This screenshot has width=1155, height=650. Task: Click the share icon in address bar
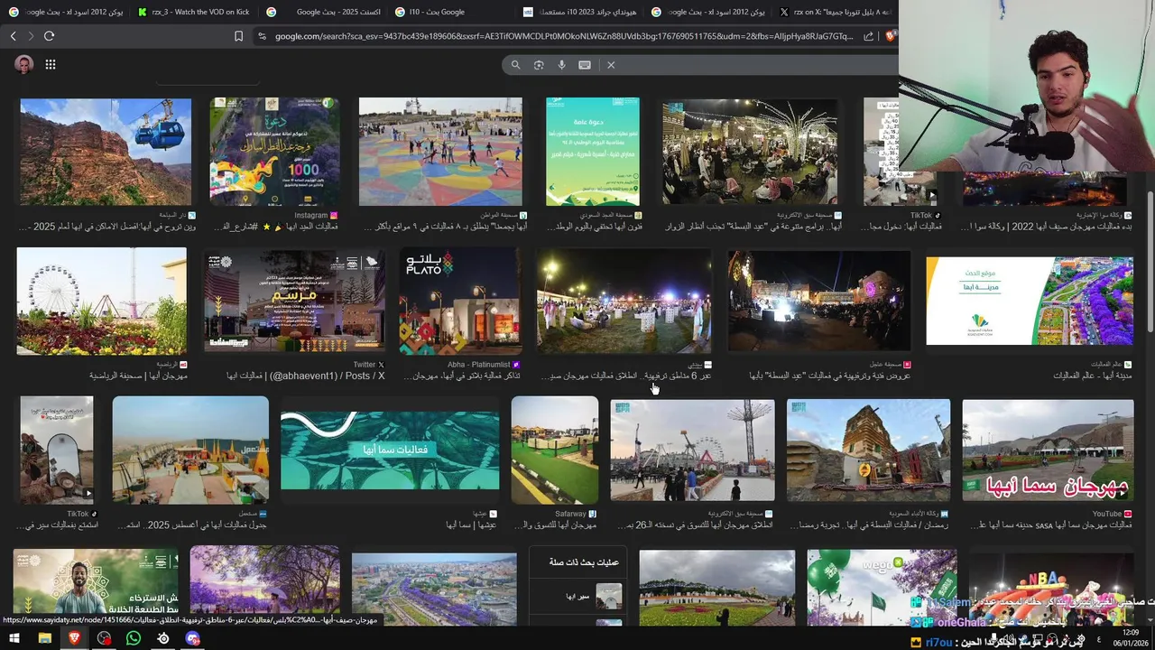868,36
